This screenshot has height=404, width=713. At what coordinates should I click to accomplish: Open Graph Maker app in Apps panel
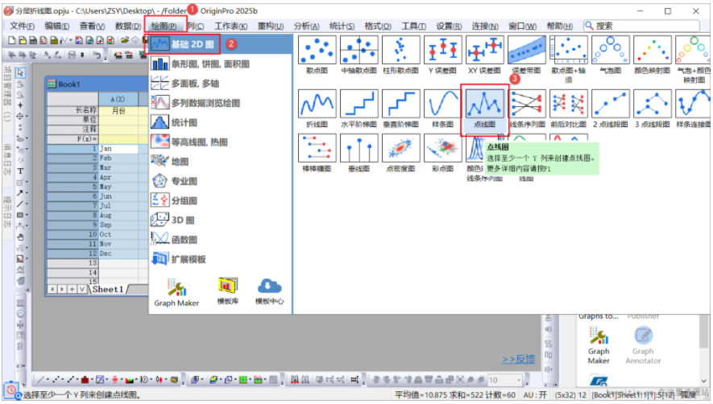pos(599,345)
